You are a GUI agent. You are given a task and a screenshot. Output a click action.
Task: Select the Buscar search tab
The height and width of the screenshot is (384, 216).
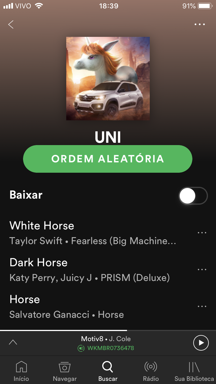point(108,371)
